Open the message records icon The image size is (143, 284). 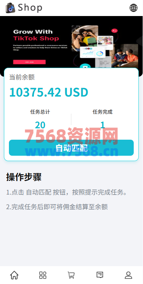pos(100,275)
